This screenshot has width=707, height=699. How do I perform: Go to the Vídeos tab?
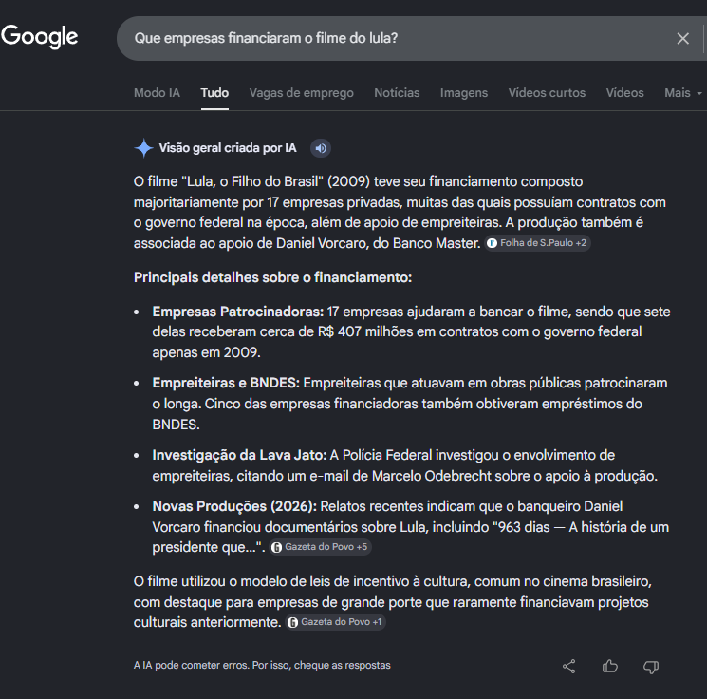pyautogui.click(x=625, y=93)
